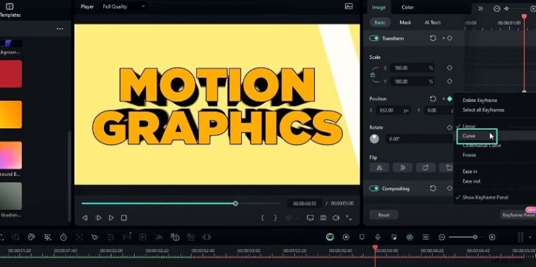Zoom out the keyframe panel with the minus icon

[x=497, y=9]
